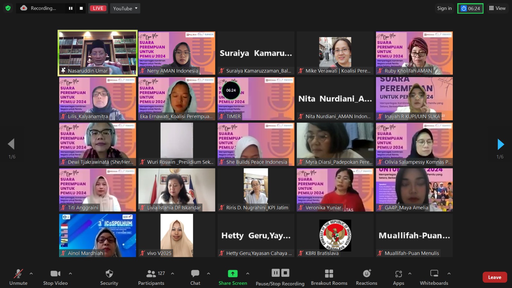Expand video options arrow beside Stop Video

pos(70,274)
